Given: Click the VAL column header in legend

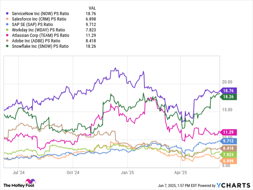Looking at the screenshot, I should pyautogui.click(x=94, y=8).
